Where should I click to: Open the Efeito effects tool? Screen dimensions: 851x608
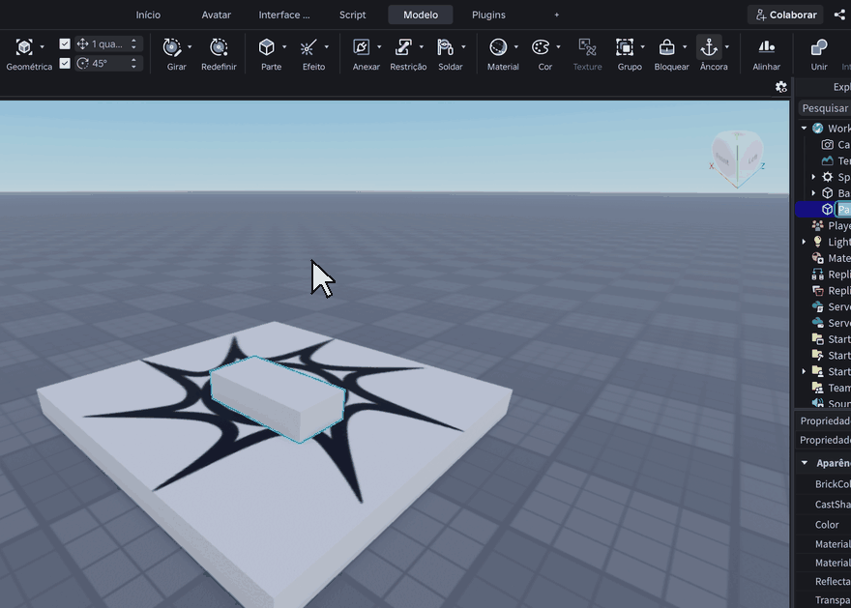coord(308,47)
